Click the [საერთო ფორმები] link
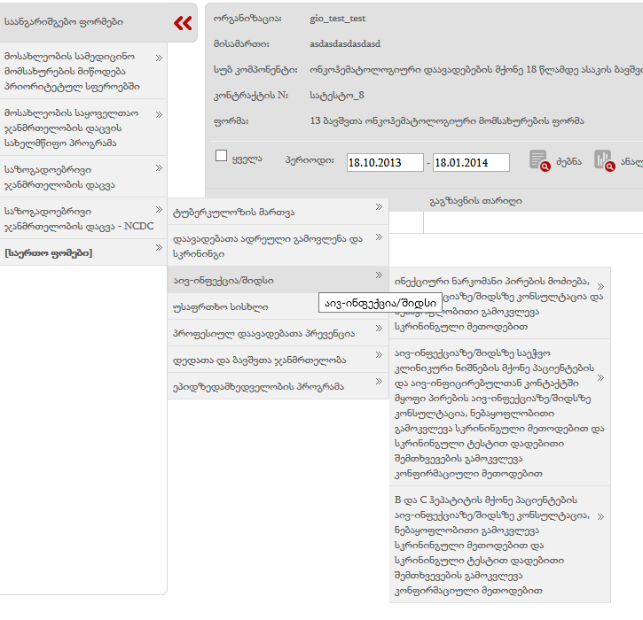Image resolution: width=643 pixels, height=620 pixels. [48, 253]
